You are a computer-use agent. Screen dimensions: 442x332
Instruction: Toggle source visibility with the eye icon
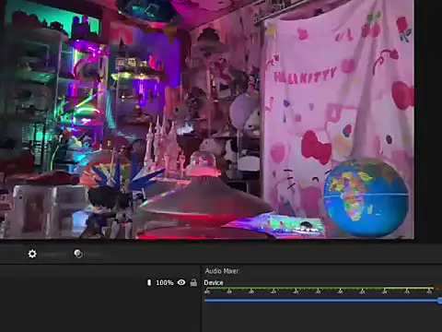(181, 282)
